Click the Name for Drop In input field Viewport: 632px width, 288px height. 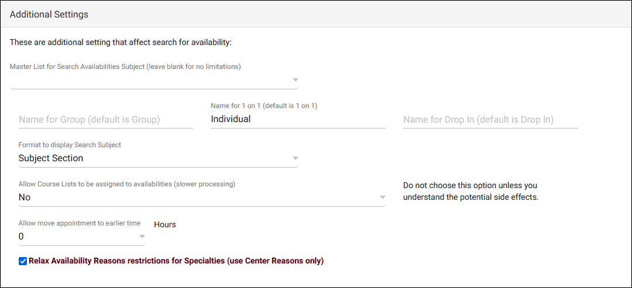(490, 119)
